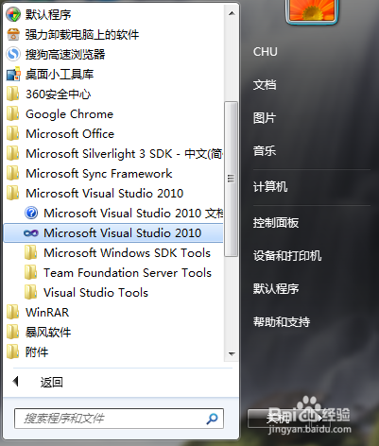The width and height of the screenshot is (379, 446).
Task: Expand the Microsoft Sync Framework folder label
Action: pos(99,174)
